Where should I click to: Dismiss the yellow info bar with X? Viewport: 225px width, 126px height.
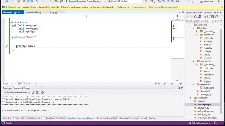221,7
